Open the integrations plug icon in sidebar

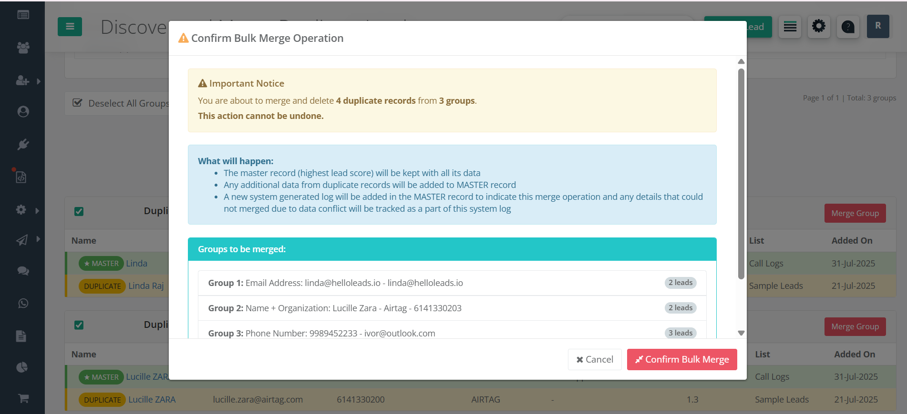(x=23, y=144)
